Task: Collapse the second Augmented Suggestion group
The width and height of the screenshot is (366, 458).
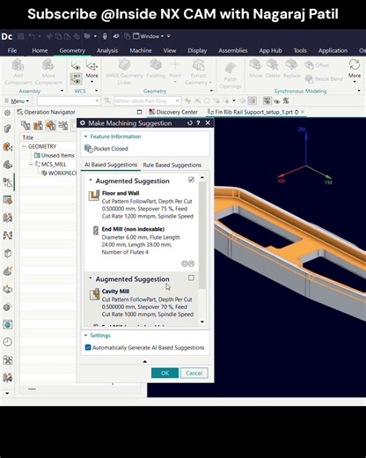Action: click(x=91, y=277)
